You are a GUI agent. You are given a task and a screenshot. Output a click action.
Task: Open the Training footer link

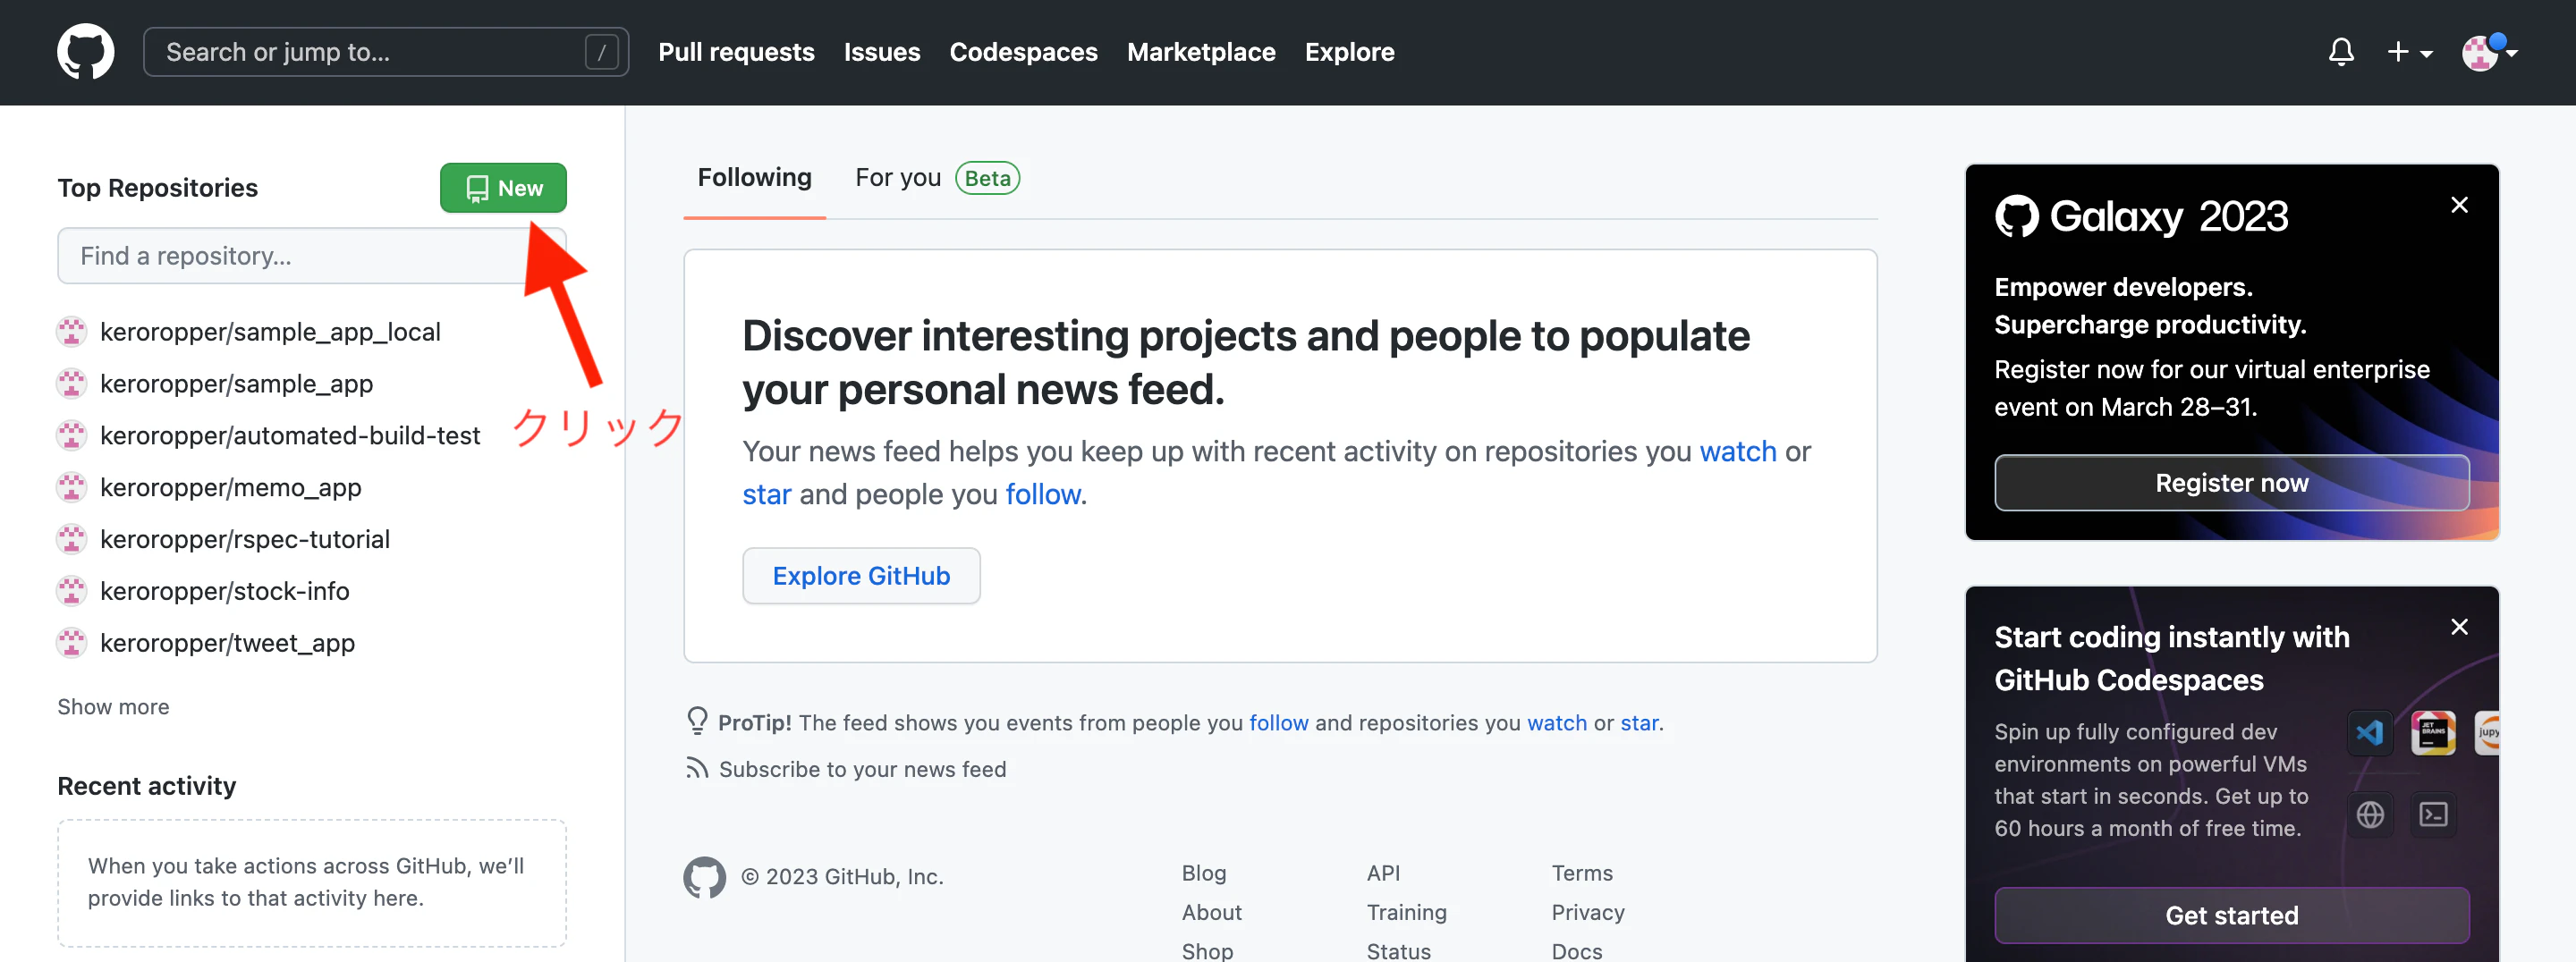coord(1406,912)
